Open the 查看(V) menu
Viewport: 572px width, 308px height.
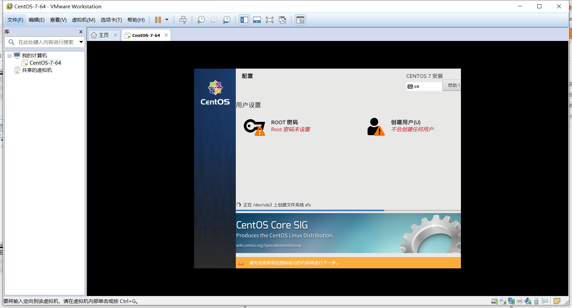click(58, 20)
